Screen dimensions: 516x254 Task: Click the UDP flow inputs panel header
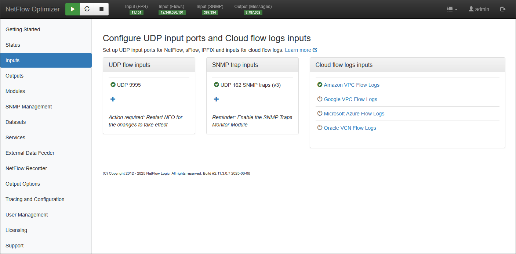149,65
